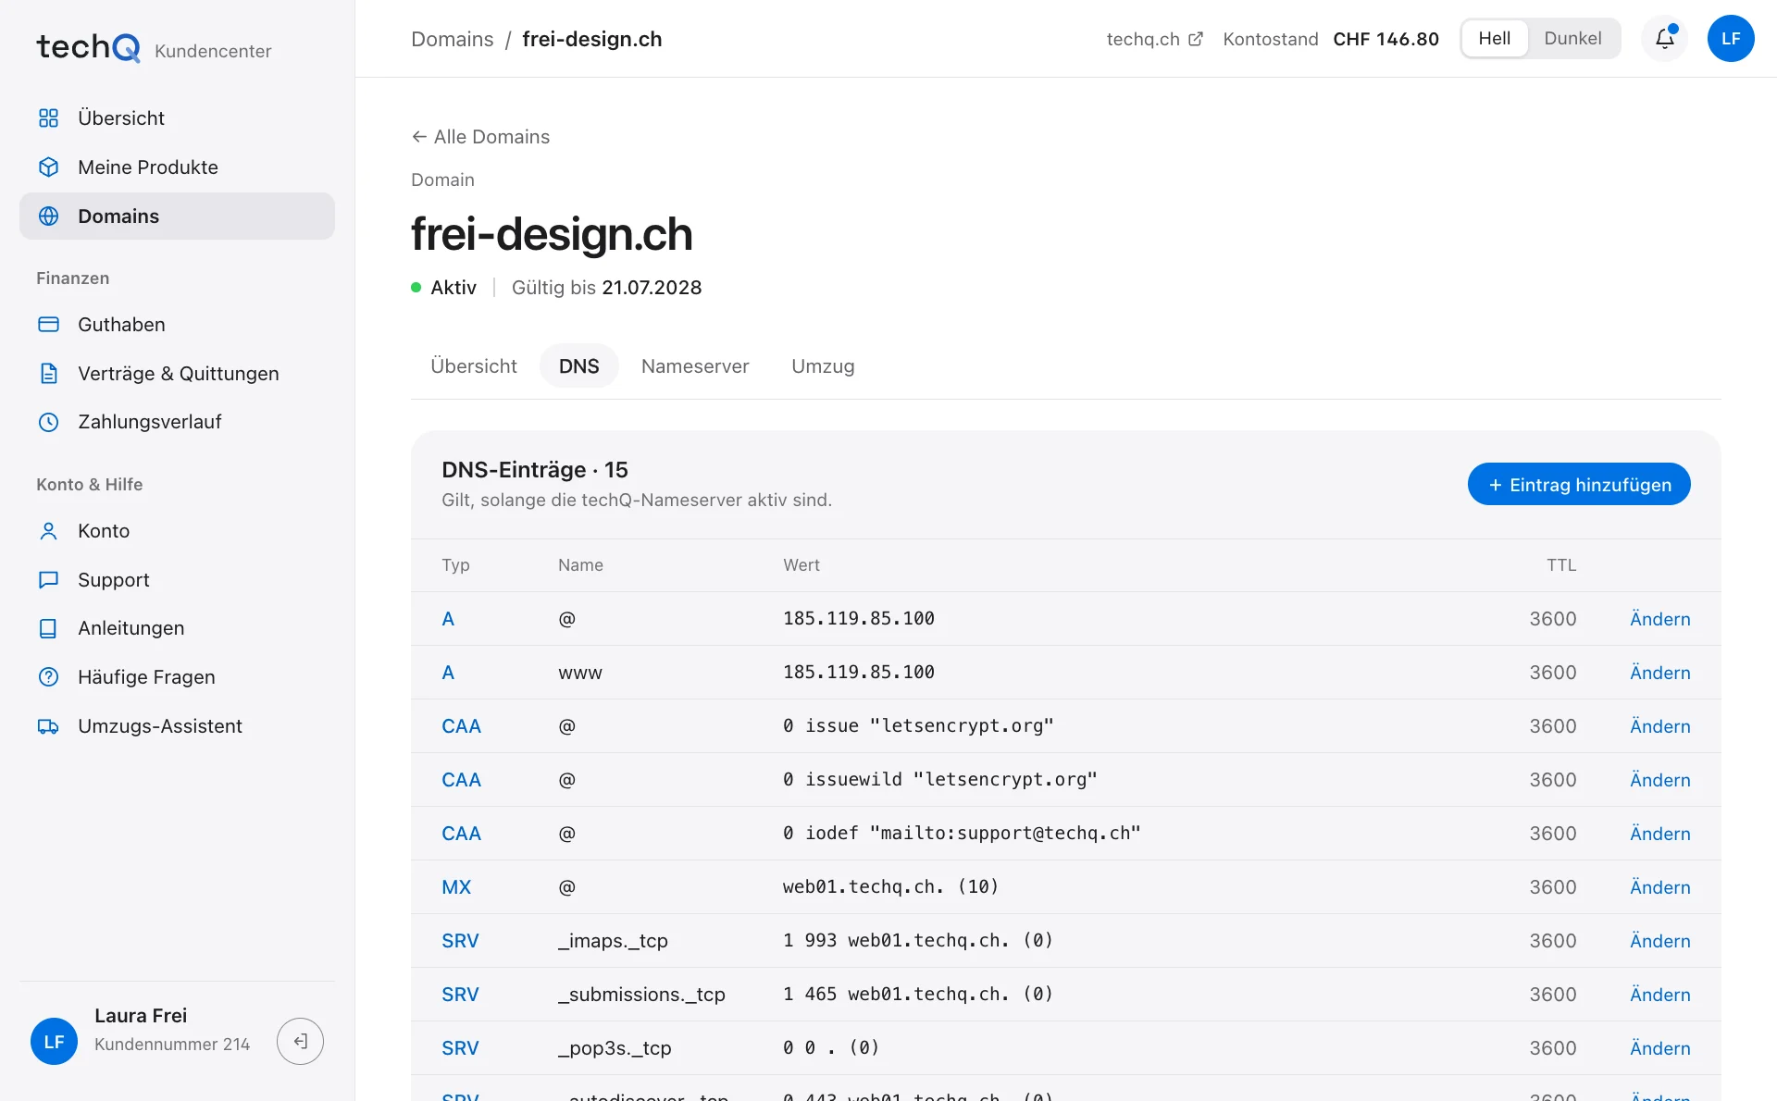1777x1101 pixels.
Task: Click name _submissions._tcp
Action: (641, 995)
